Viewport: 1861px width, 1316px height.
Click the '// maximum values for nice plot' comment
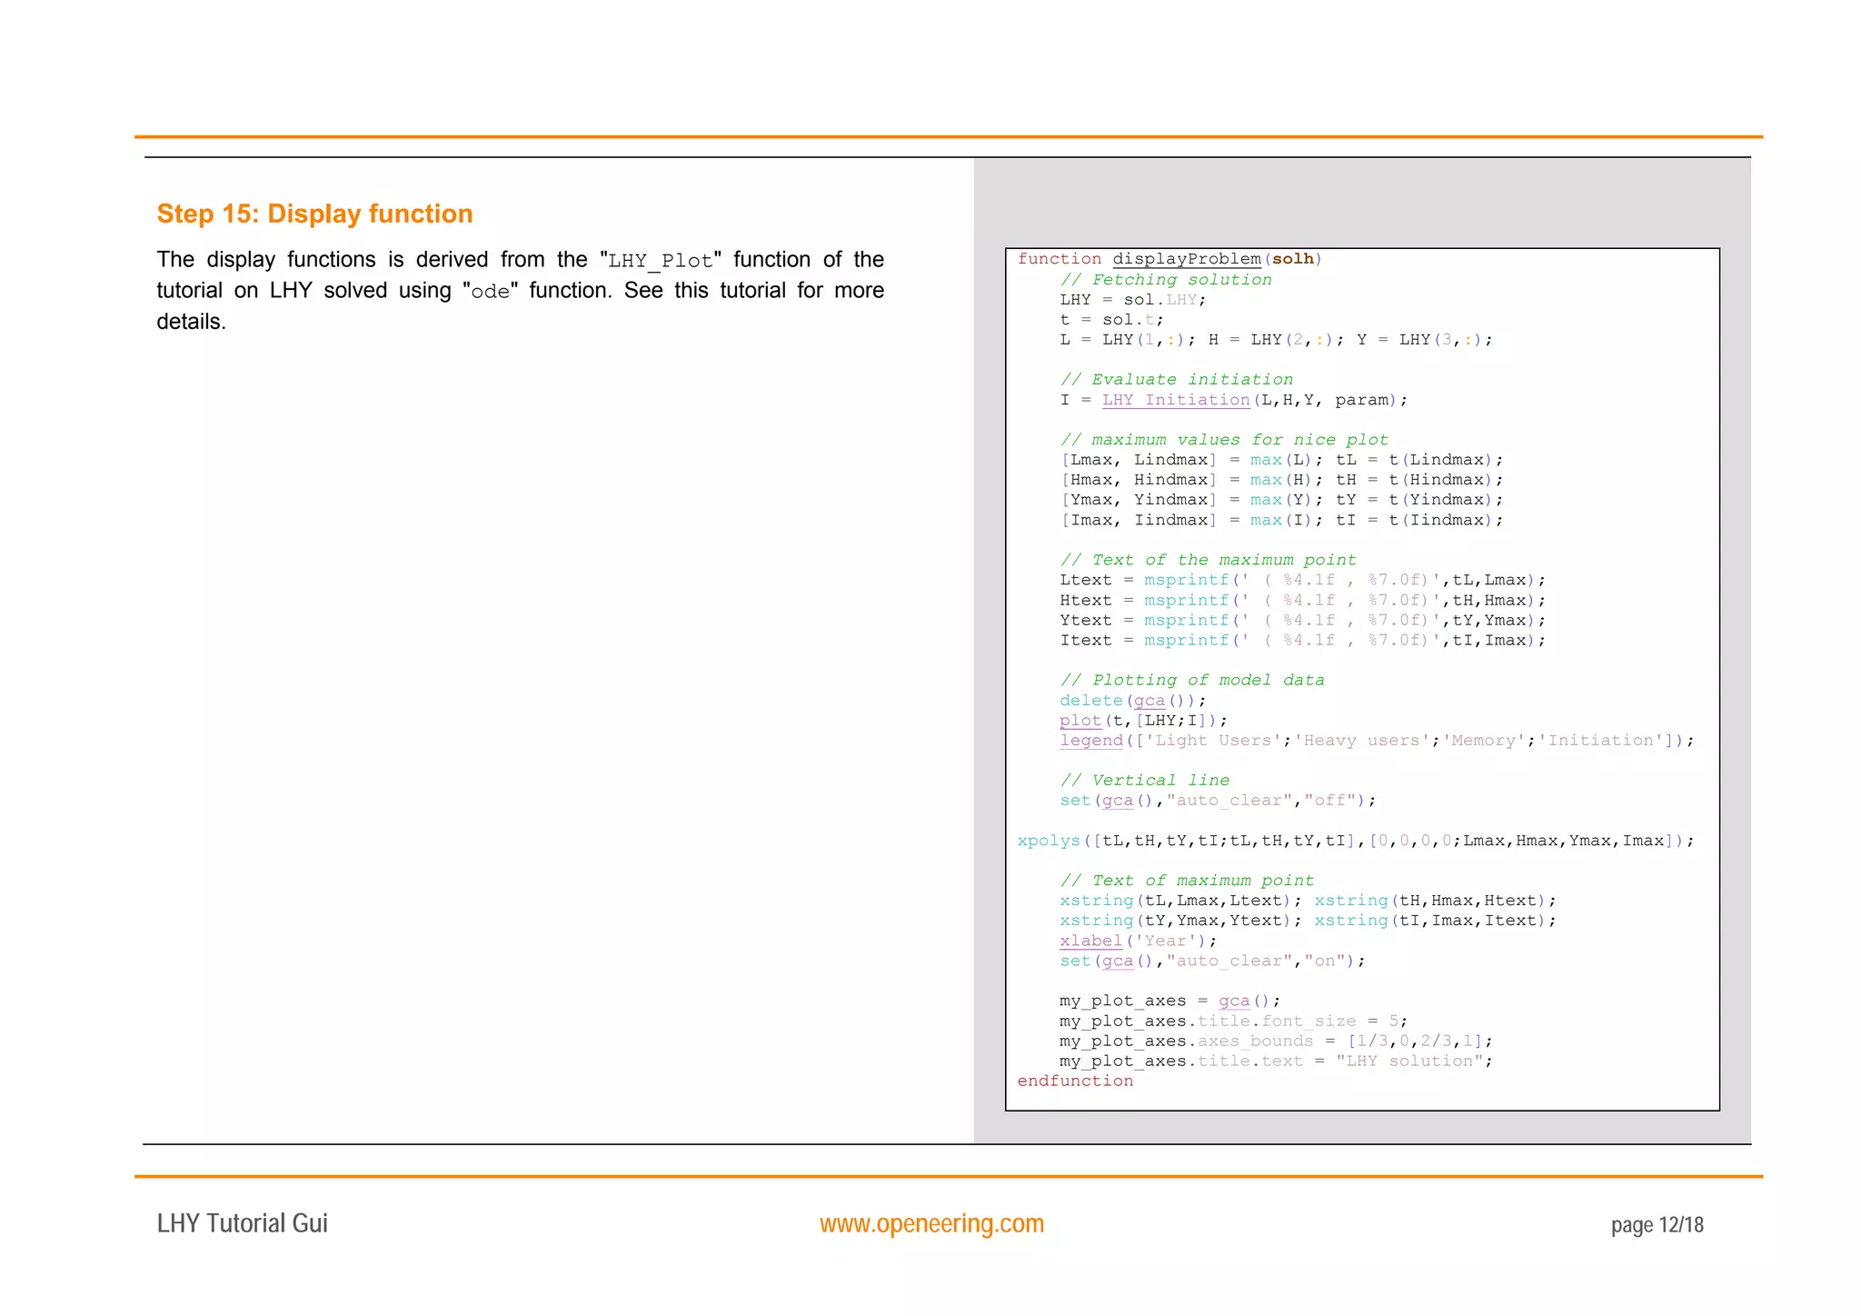pos(1224,440)
